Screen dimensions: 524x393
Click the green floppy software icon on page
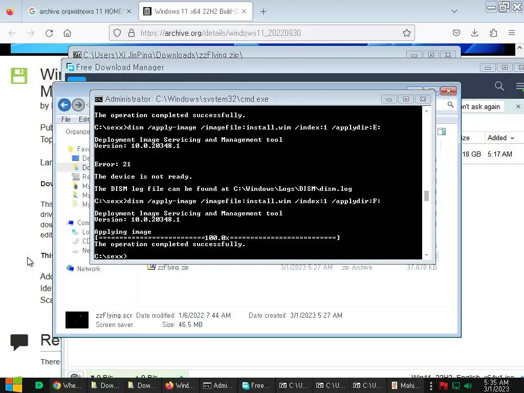[x=19, y=76]
